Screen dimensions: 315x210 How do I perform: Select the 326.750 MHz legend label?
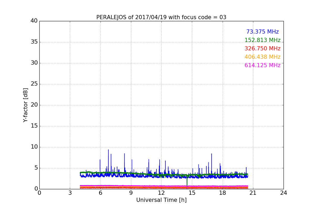(x=262, y=49)
